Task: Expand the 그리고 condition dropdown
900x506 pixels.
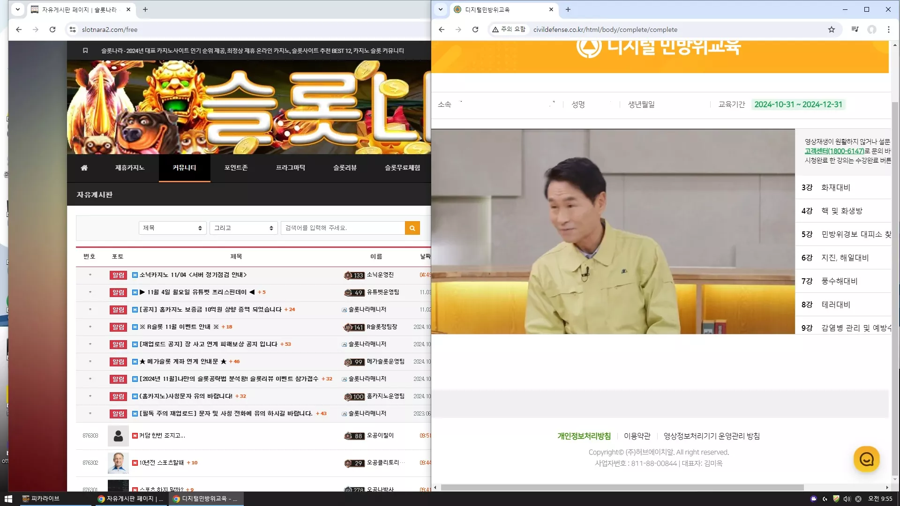Action: [244, 228]
